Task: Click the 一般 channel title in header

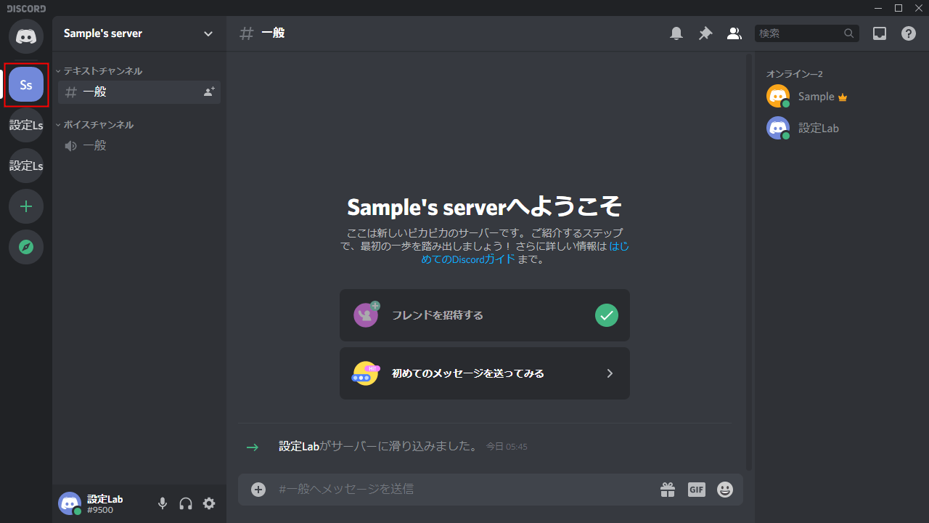Action: 273,33
